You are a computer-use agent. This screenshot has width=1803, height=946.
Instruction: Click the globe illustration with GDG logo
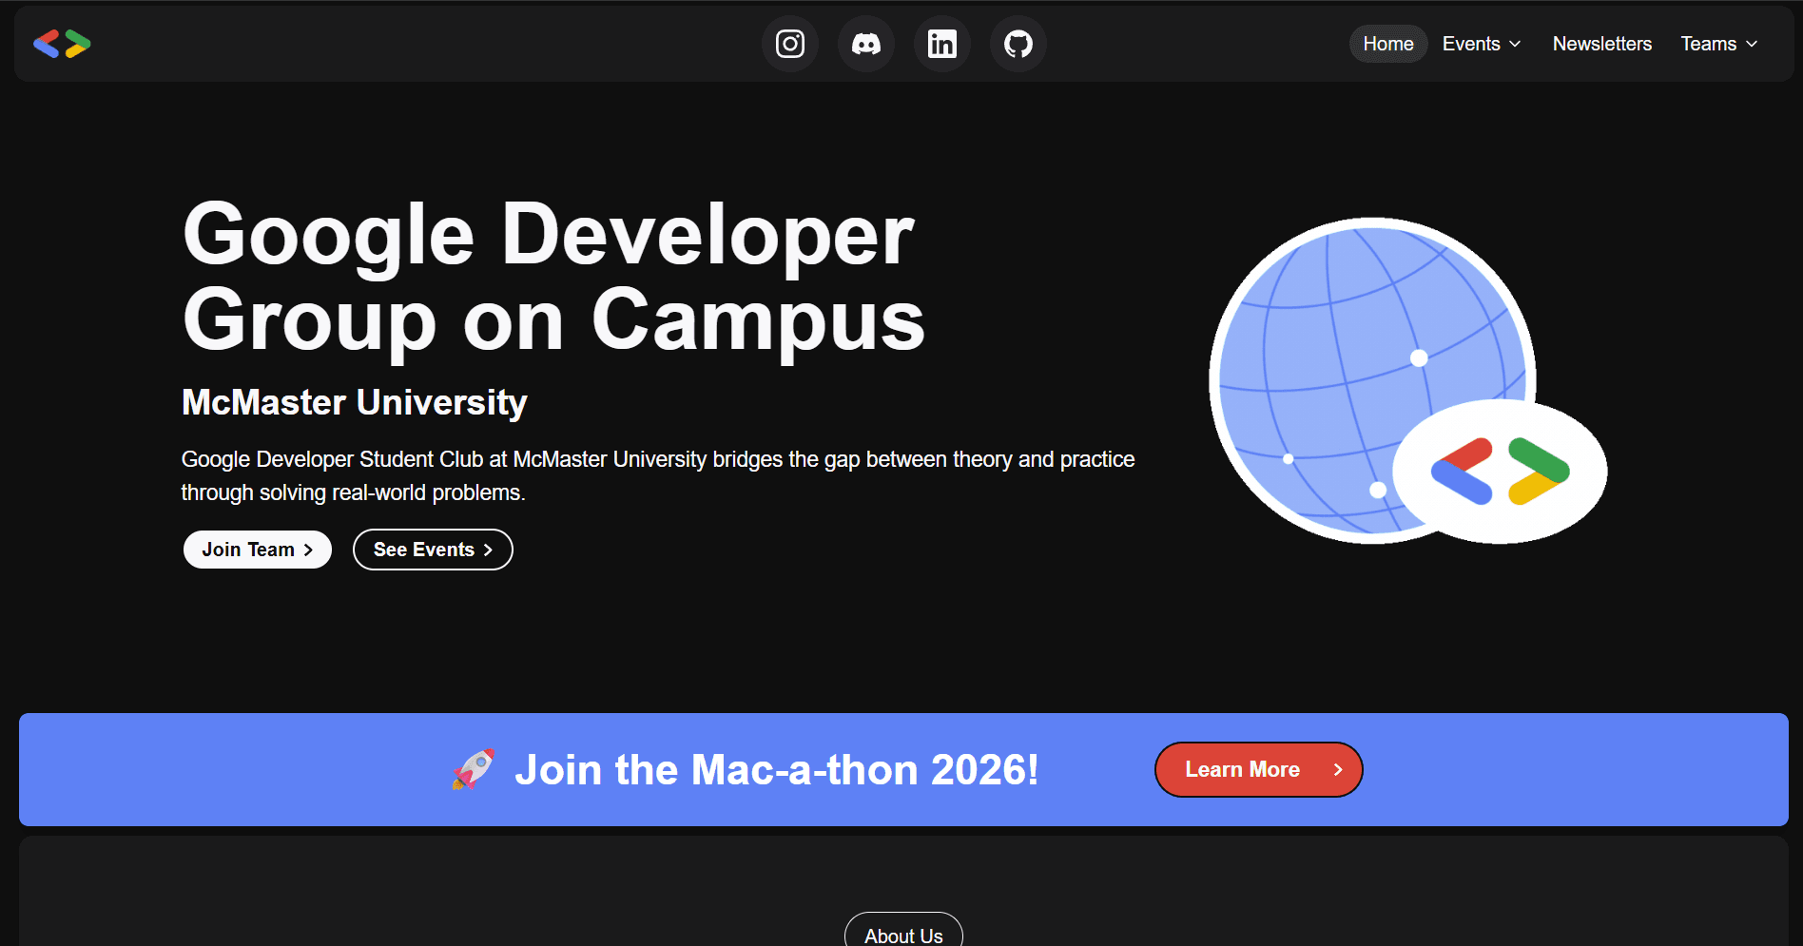tap(1407, 380)
